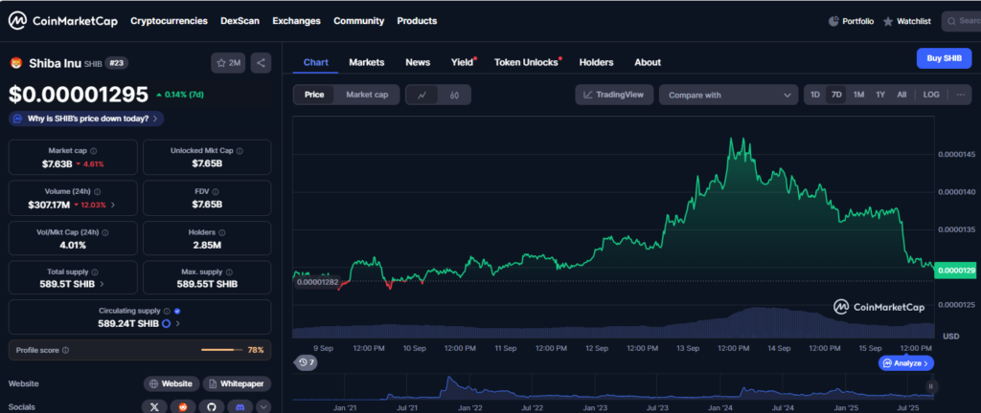Click Holders info icon
The width and height of the screenshot is (981, 413).
(x=222, y=232)
